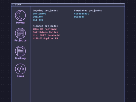This screenshot has width=136, height=102.
Task: Go to the Home label
Action: [x=20, y=23]
